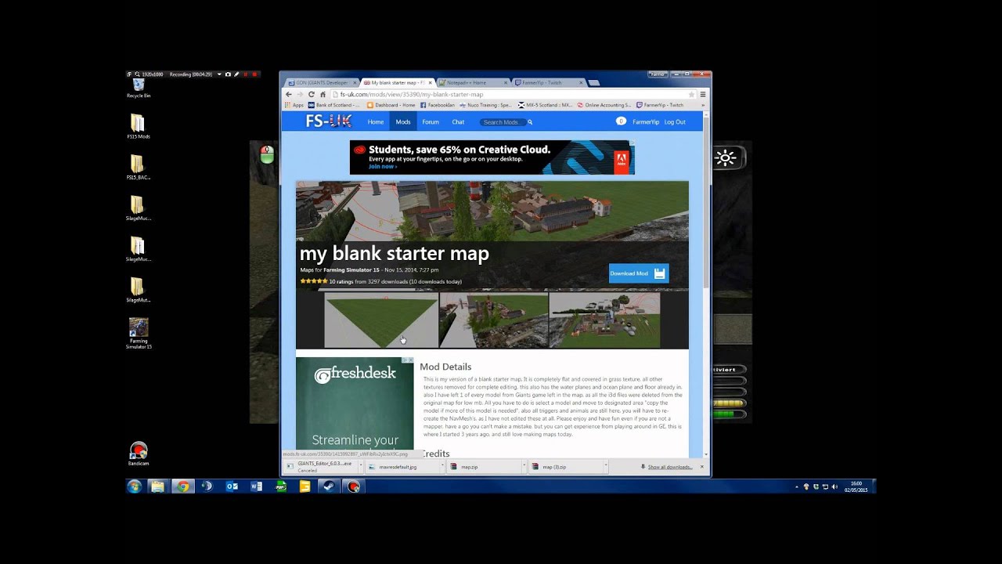1002x564 pixels.
Task: Show hidden system tray icons
Action: (797, 486)
